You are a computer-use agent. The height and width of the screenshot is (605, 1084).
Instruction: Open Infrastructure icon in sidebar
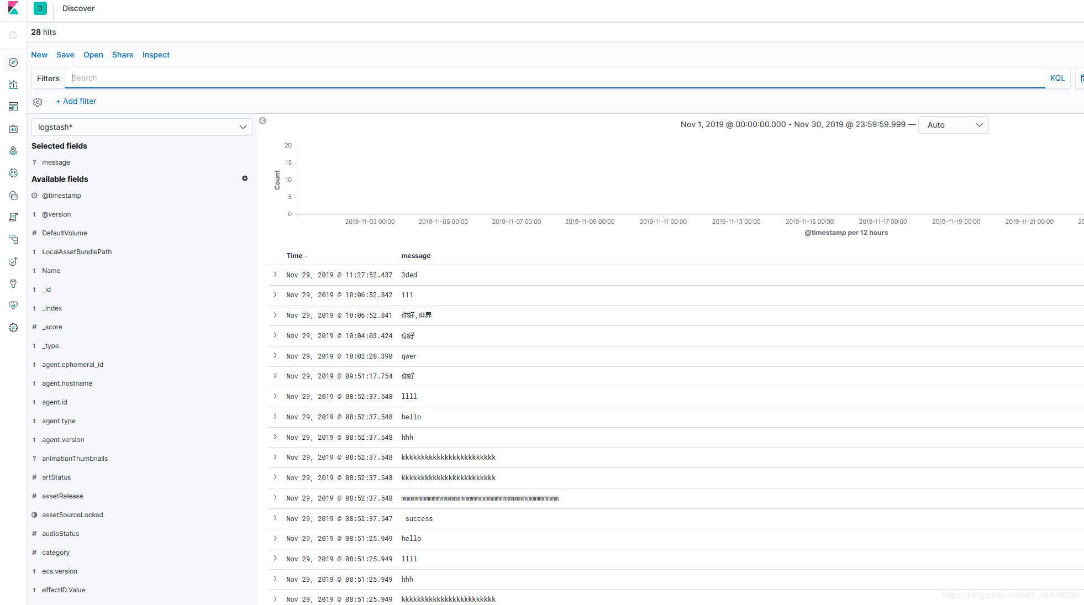pos(13,195)
